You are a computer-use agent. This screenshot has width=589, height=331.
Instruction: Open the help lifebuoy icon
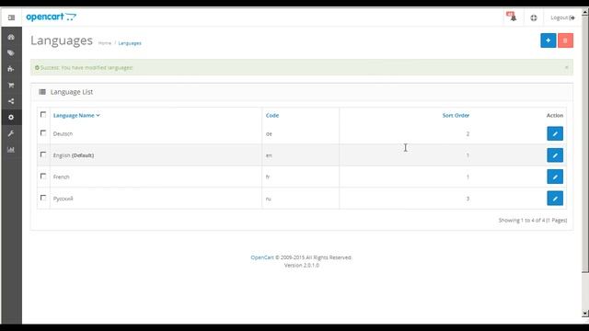click(534, 17)
